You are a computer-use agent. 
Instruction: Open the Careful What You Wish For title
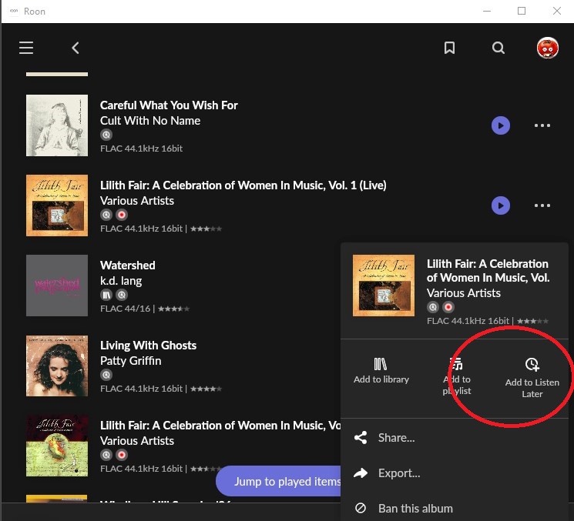pos(169,105)
